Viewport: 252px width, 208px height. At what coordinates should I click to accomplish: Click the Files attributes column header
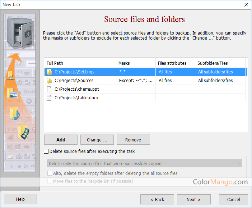175,63
